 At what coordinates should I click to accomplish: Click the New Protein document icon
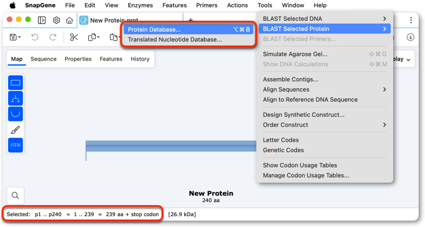click(84, 20)
